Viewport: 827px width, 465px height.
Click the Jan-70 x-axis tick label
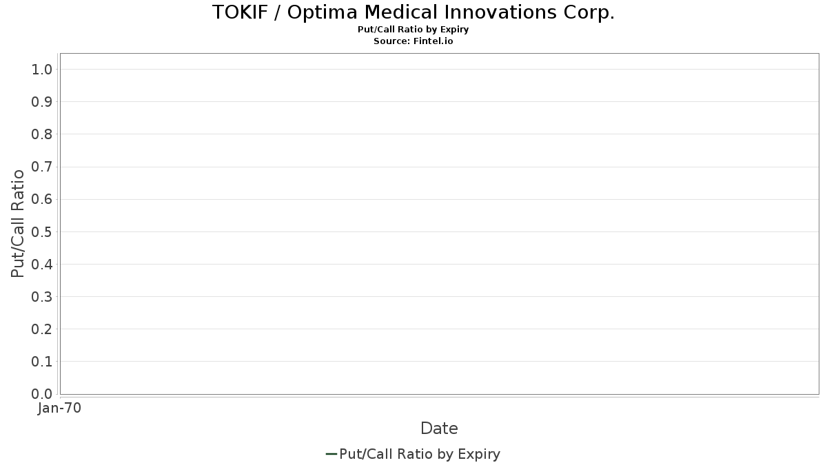(60, 409)
